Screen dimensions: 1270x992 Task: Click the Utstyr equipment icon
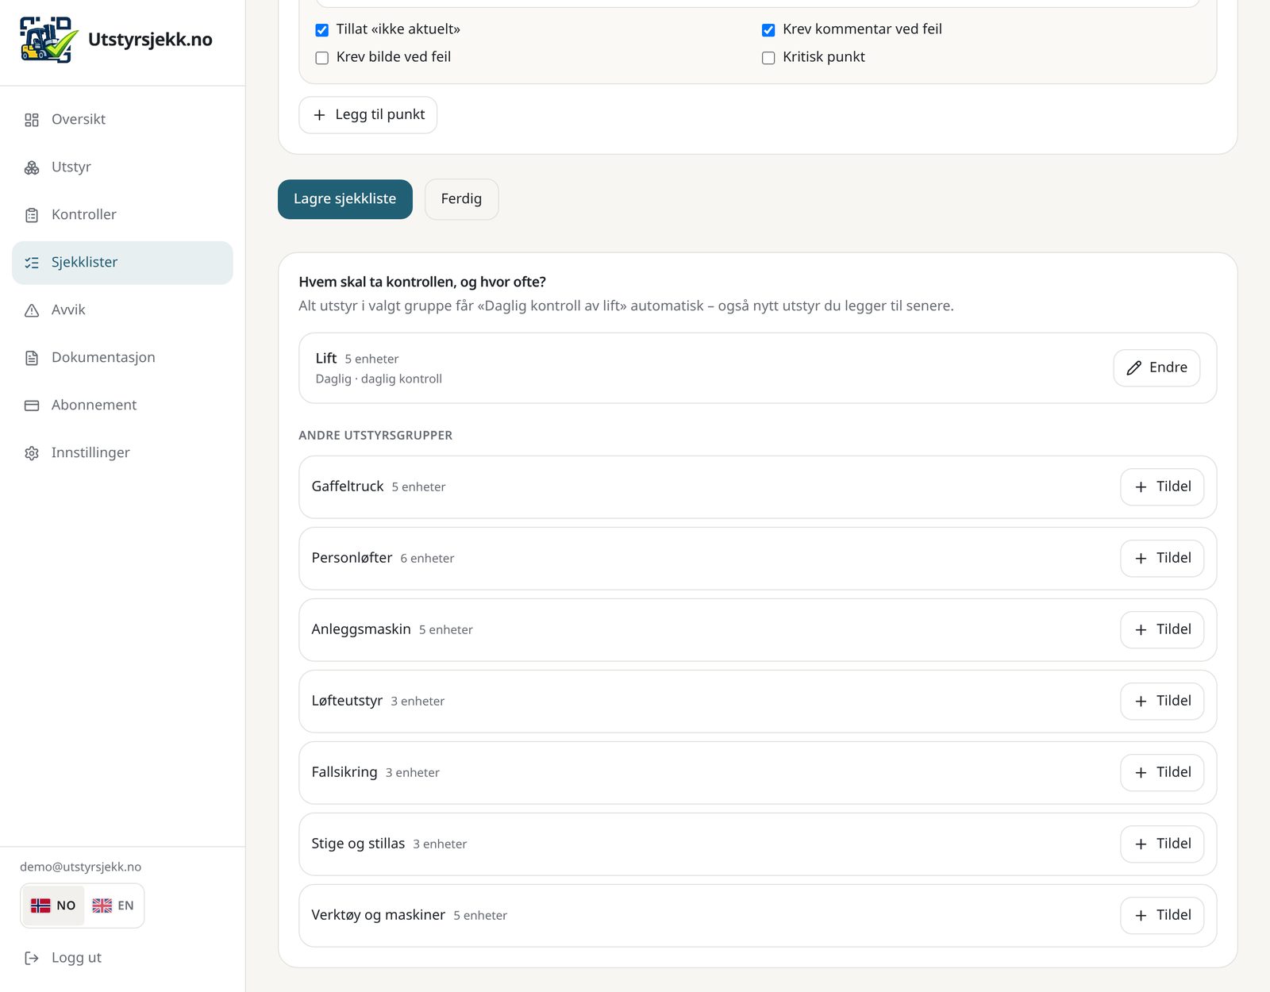[32, 167]
